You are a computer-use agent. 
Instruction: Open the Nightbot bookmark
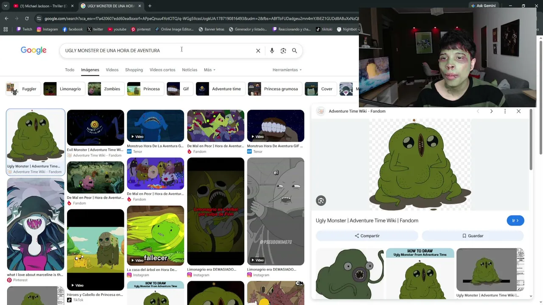347,29
